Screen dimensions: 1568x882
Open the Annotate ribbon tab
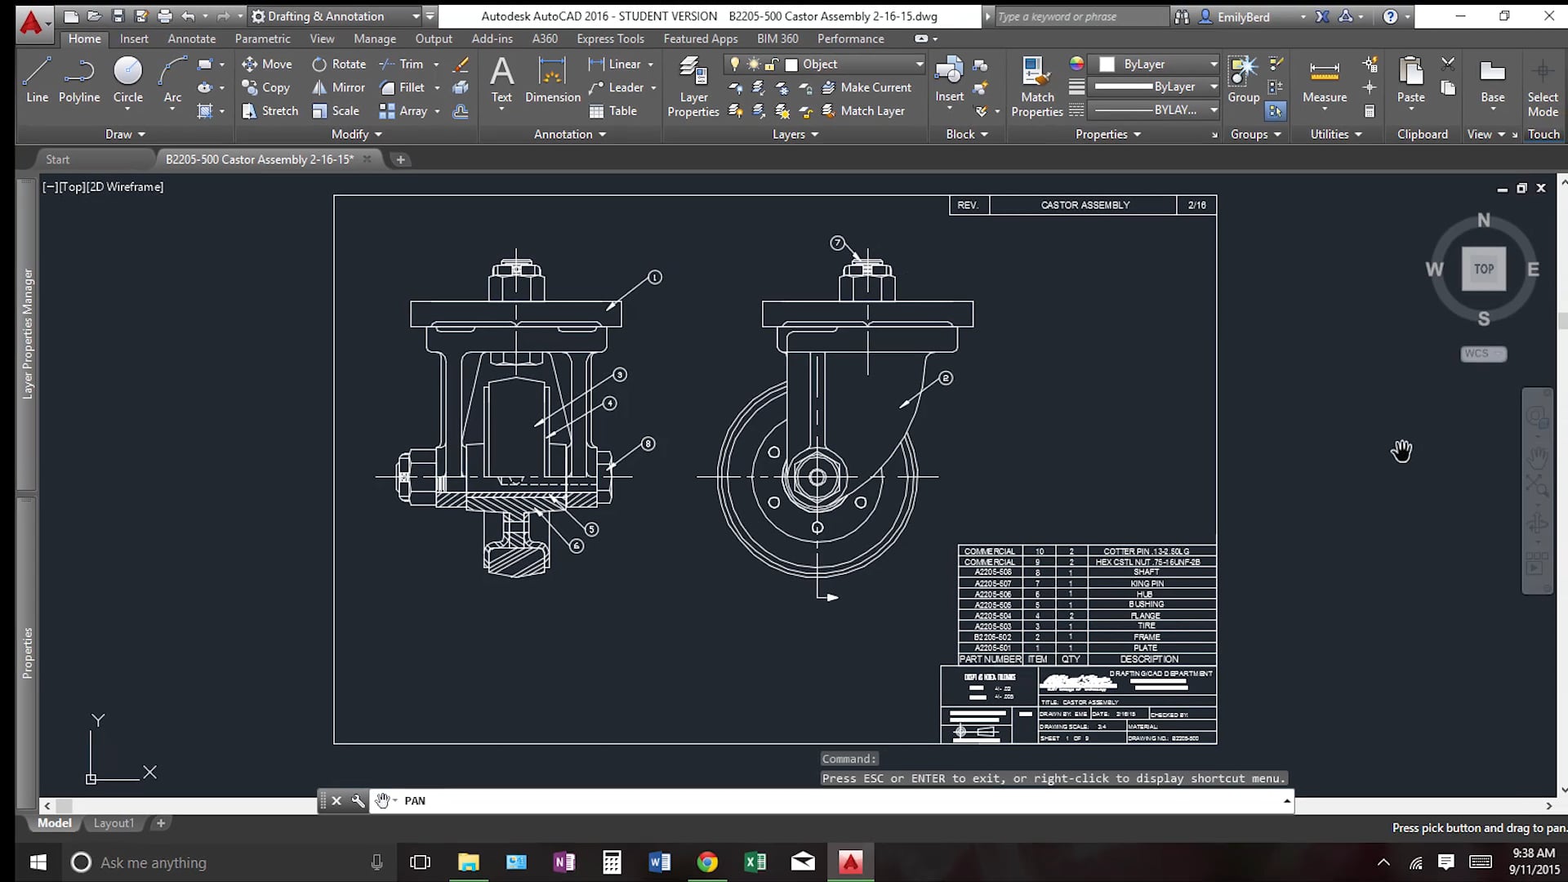click(x=191, y=38)
